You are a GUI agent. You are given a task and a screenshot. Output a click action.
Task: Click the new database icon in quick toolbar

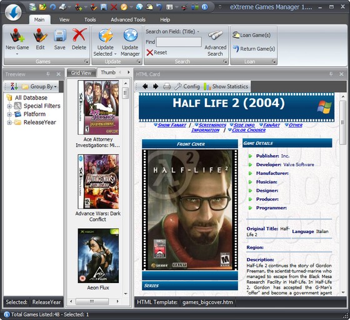(x=32, y=7)
